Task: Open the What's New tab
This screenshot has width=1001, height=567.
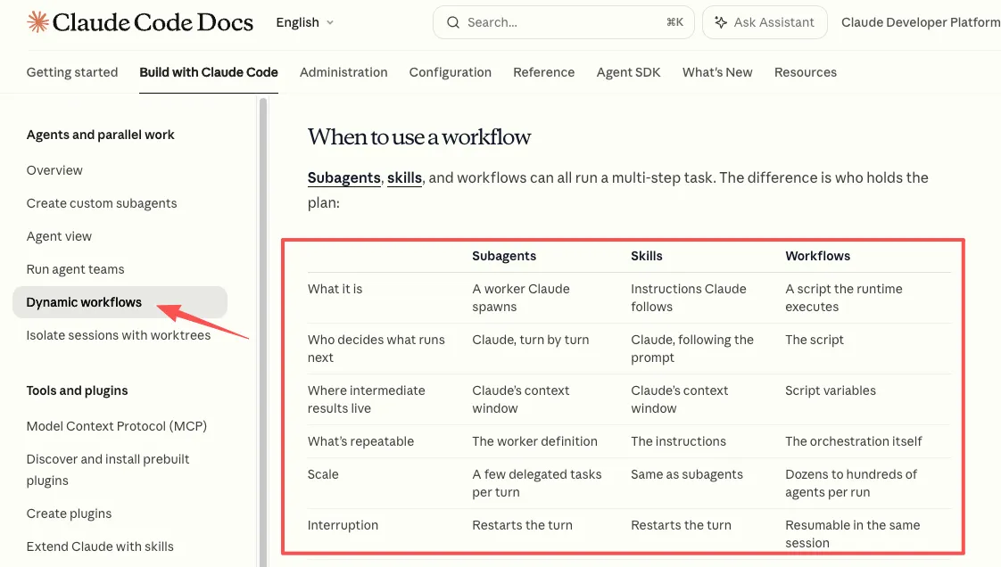Action: [x=717, y=72]
